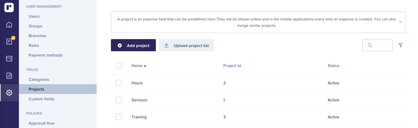Open the Home icon in sidebar
418x128 pixels.
[9, 25]
